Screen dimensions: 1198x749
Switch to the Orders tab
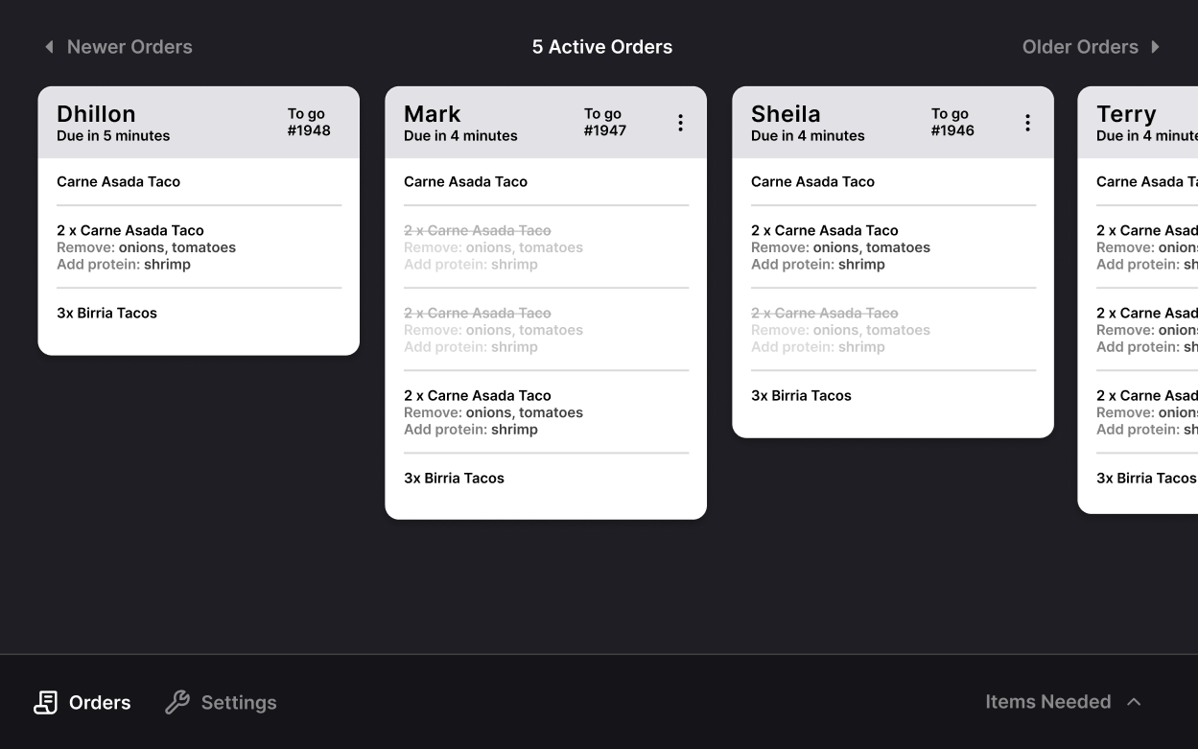(x=82, y=702)
